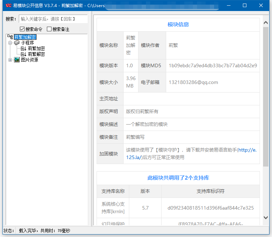Click the 主页地址 label cell
The width and height of the screenshot is (272, 237).
(110, 99)
